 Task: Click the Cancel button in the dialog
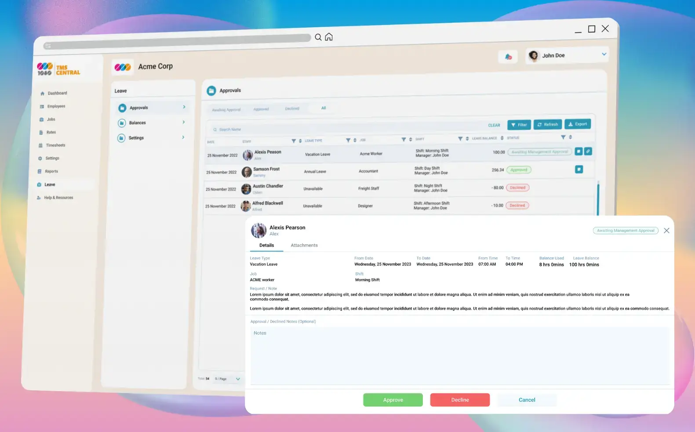[527, 400]
